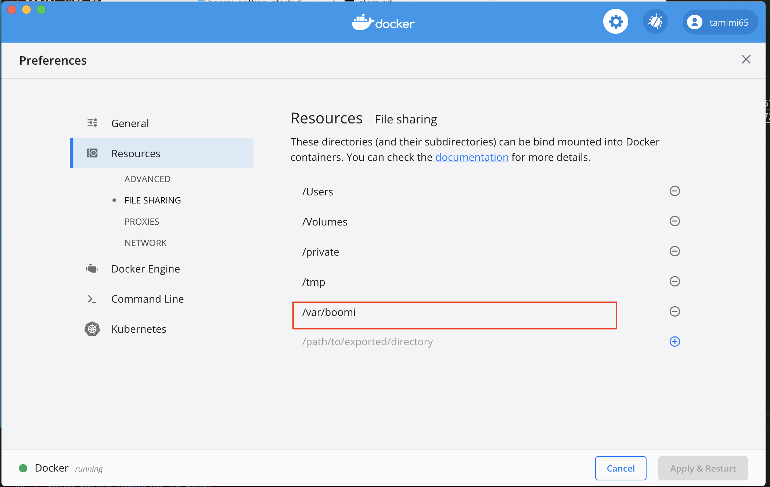Image resolution: width=770 pixels, height=487 pixels.
Task: Select the Command Line terminal icon
Action: point(92,299)
